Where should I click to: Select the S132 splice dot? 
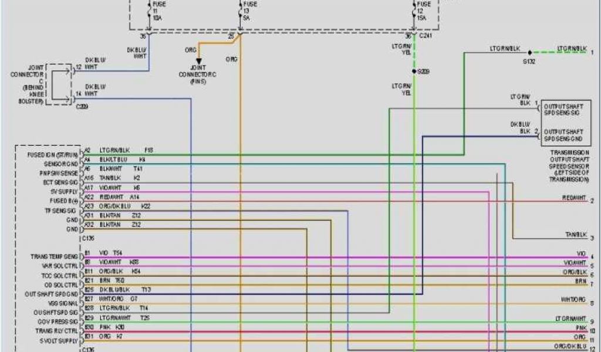click(529, 52)
